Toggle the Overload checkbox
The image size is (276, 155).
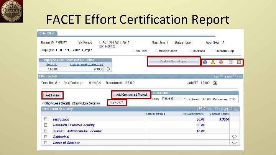pos(190,51)
